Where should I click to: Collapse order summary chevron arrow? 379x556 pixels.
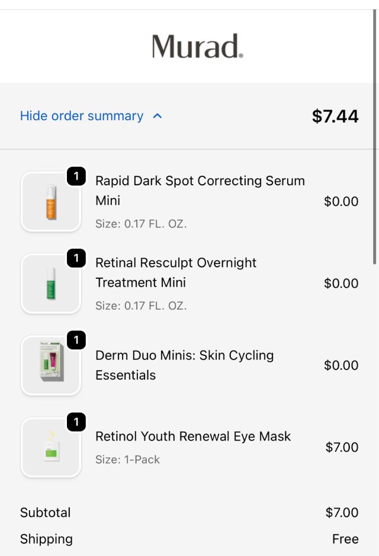tap(158, 116)
